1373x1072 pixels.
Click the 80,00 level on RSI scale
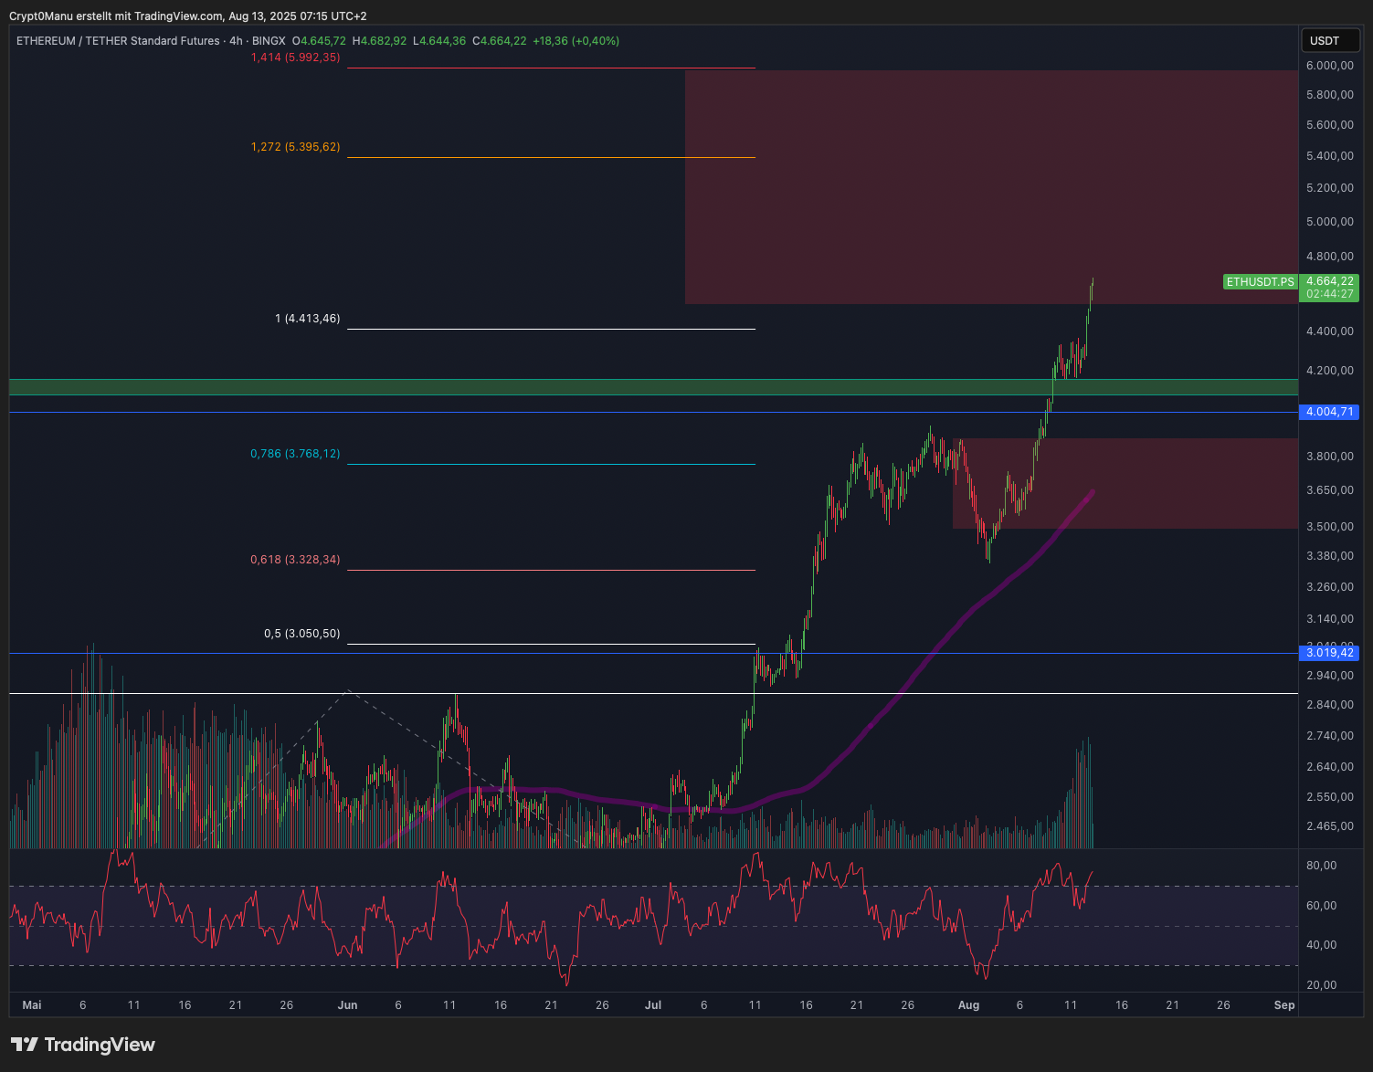(x=1321, y=866)
